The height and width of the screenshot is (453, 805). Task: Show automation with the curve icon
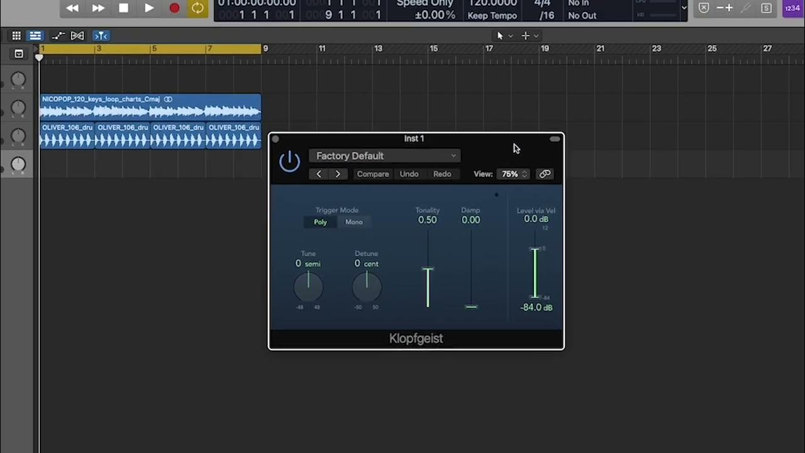(x=58, y=36)
